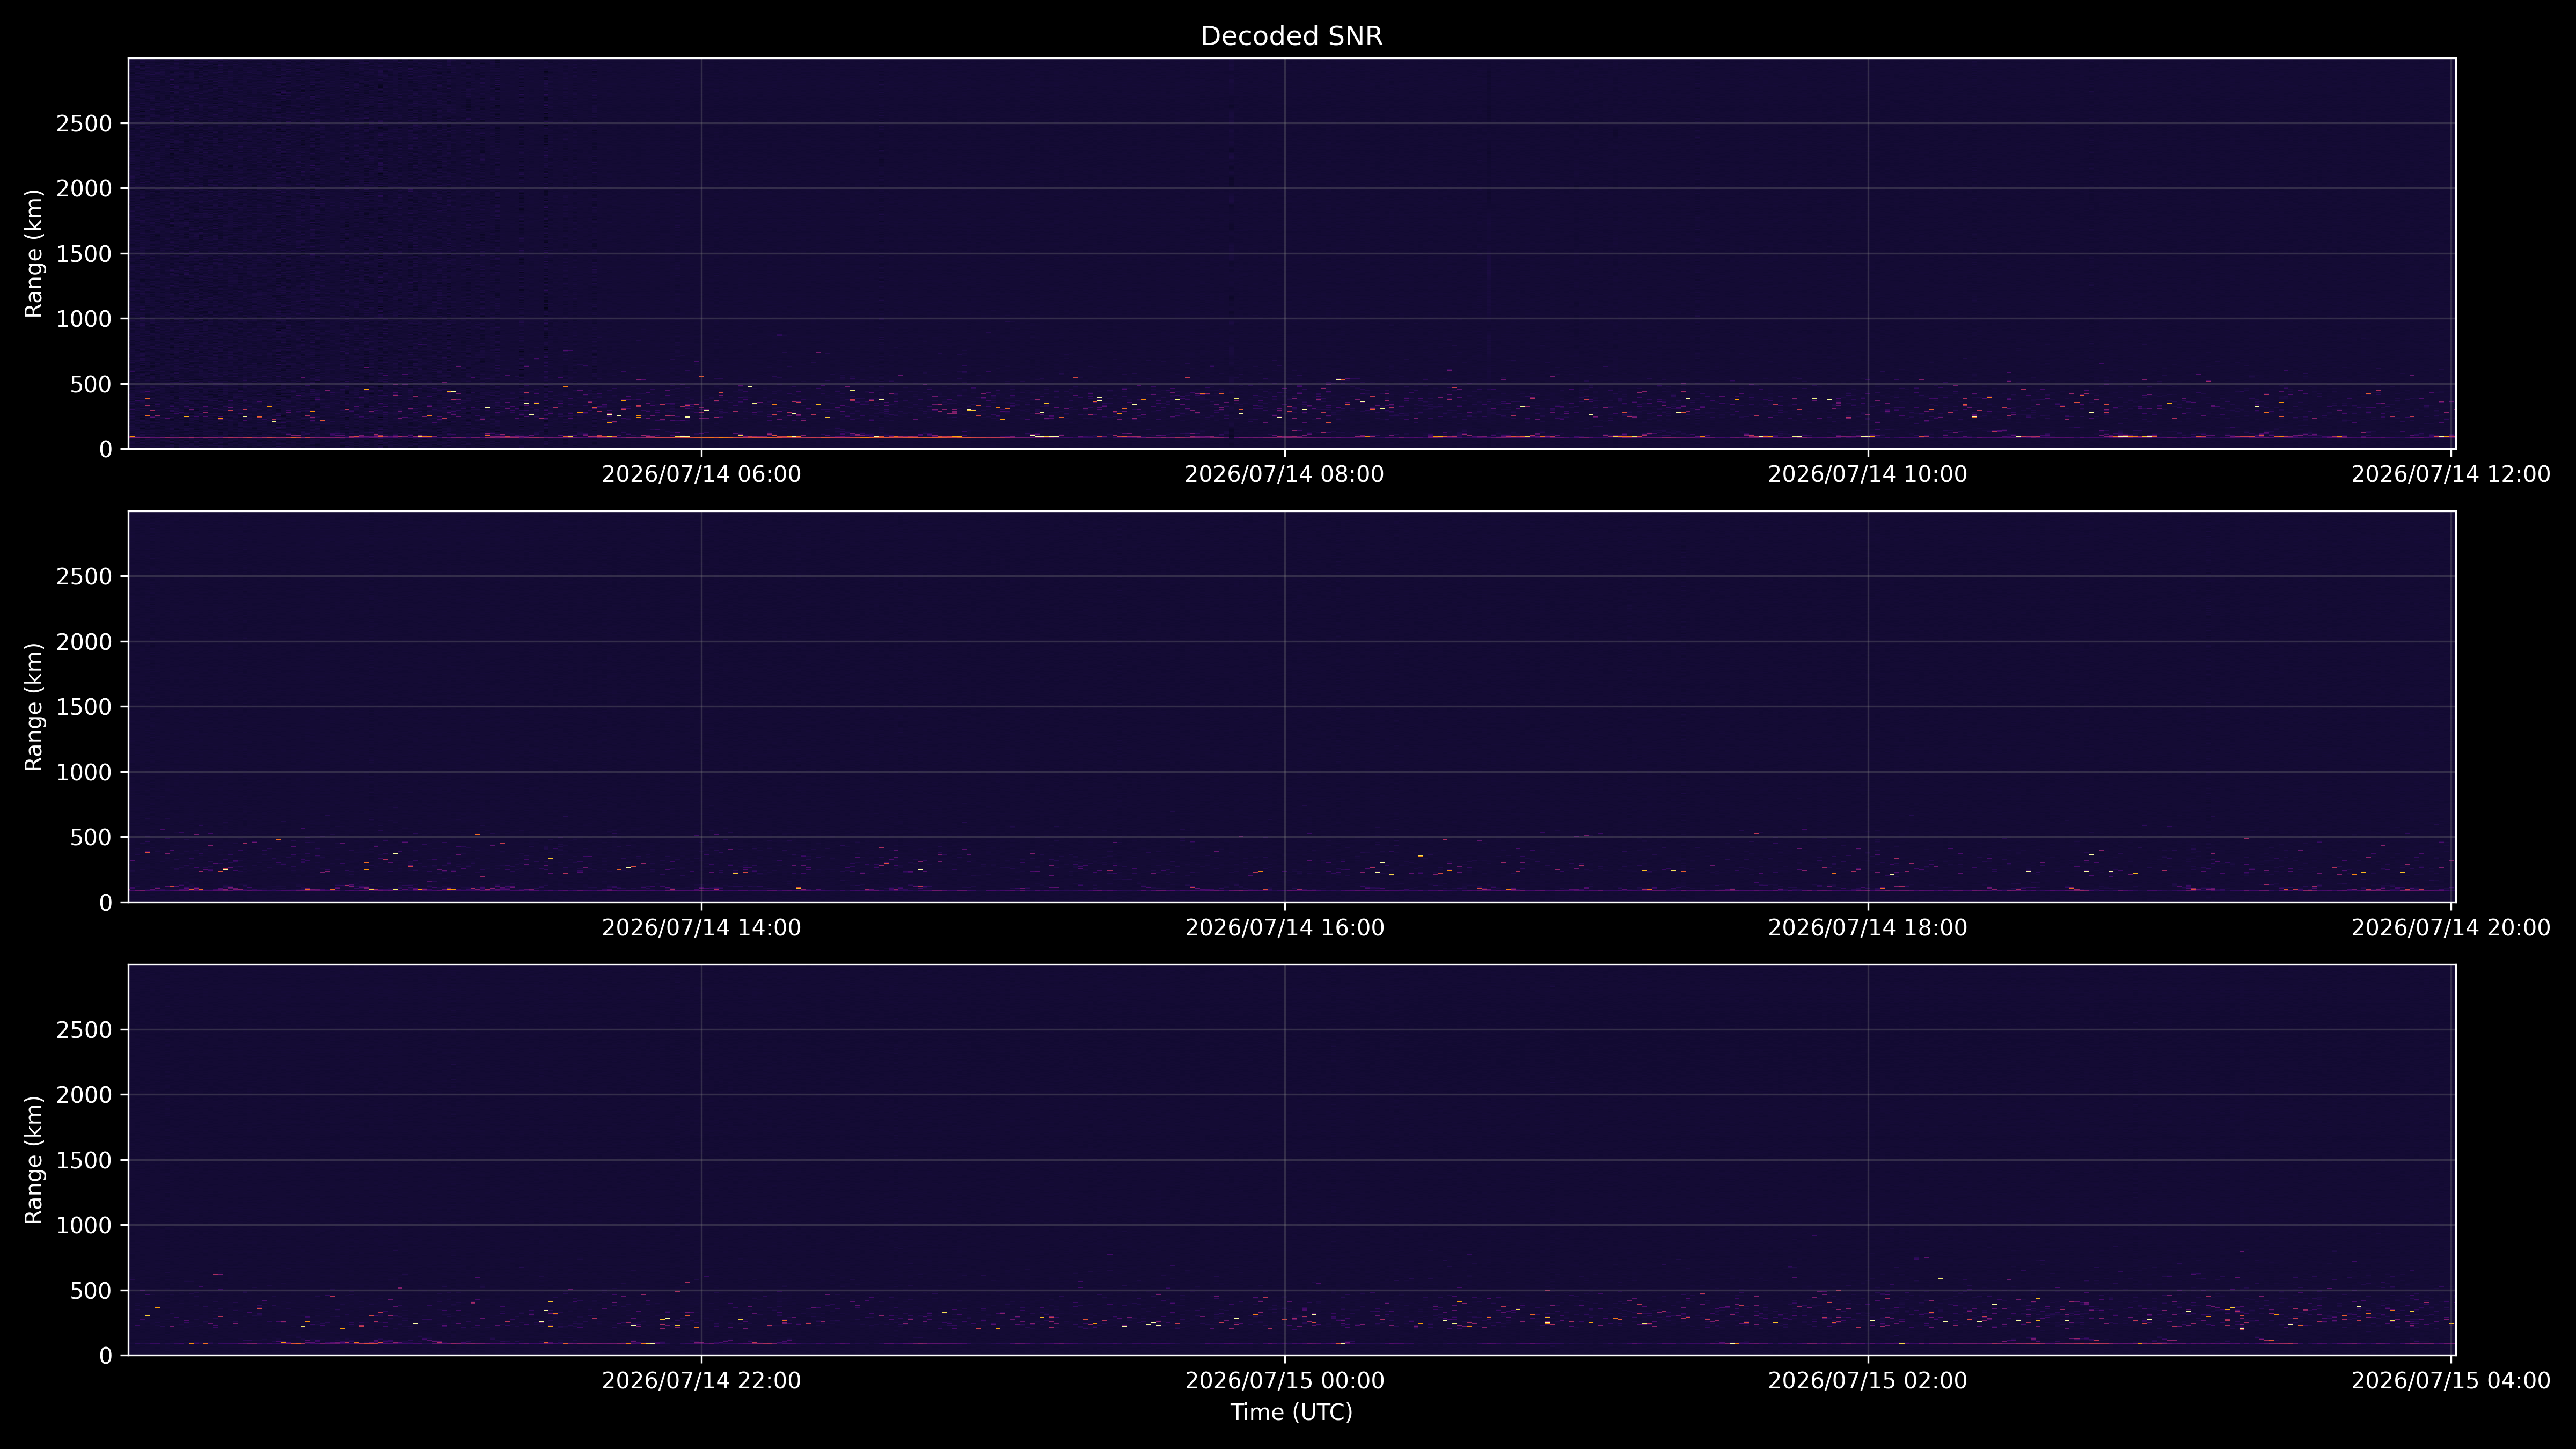Click the Decoded SNR plot title

pos(1291,37)
